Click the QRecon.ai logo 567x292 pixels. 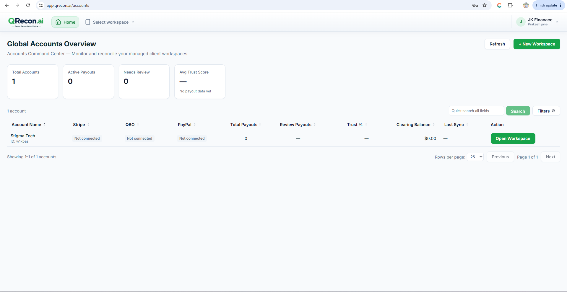[x=26, y=22]
